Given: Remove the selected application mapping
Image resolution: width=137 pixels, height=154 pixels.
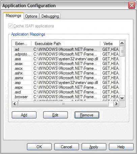Looking at the screenshot, I should point(87,115).
